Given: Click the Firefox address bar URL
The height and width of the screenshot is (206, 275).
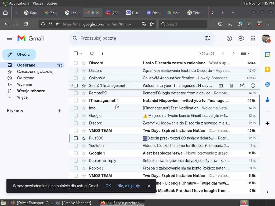Looking at the screenshot, I should point(97,24).
